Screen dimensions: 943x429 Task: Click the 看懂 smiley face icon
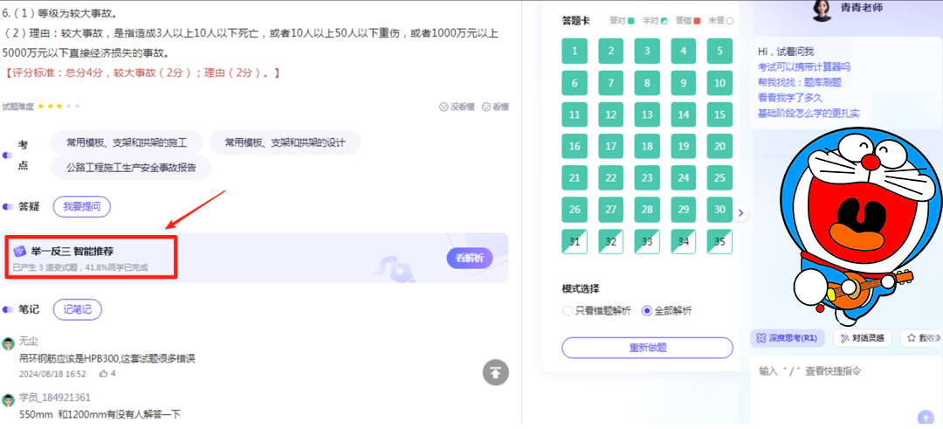click(486, 107)
